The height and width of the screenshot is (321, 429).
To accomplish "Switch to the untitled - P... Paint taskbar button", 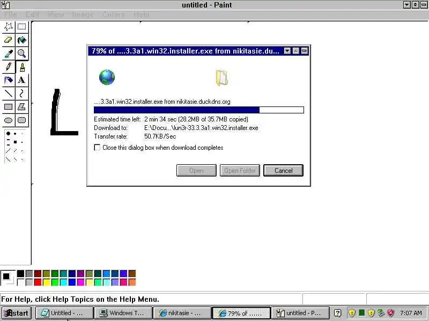I will 300,313.
